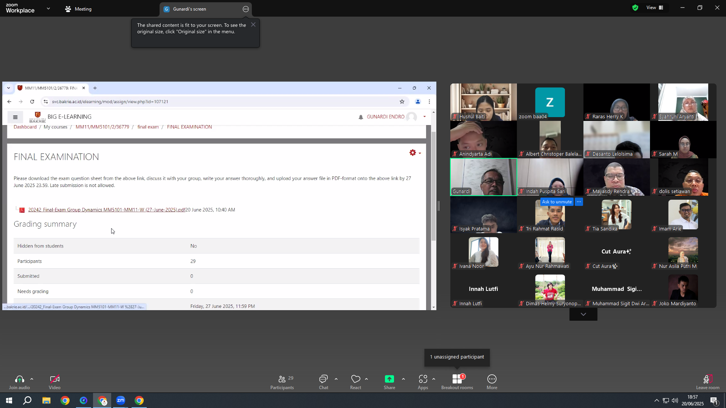Click the site information icon in address bar
726x408 pixels.
[46, 102]
